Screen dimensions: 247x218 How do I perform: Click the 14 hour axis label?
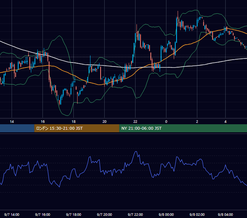click(x=12, y=122)
